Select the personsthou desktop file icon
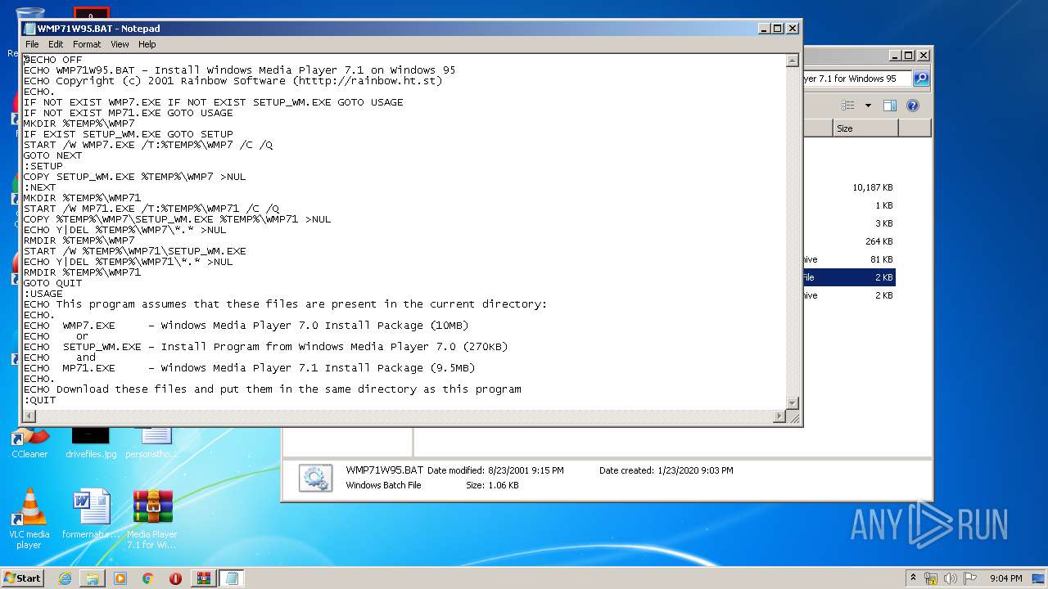 (152, 443)
